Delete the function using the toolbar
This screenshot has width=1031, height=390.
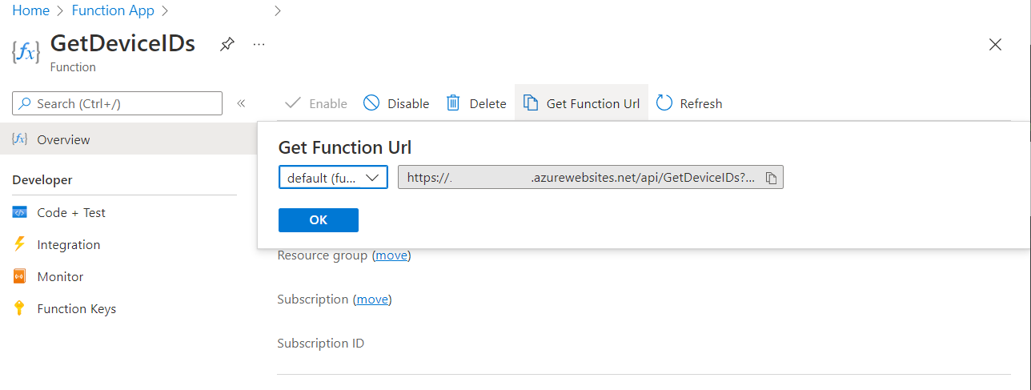tap(476, 103)
